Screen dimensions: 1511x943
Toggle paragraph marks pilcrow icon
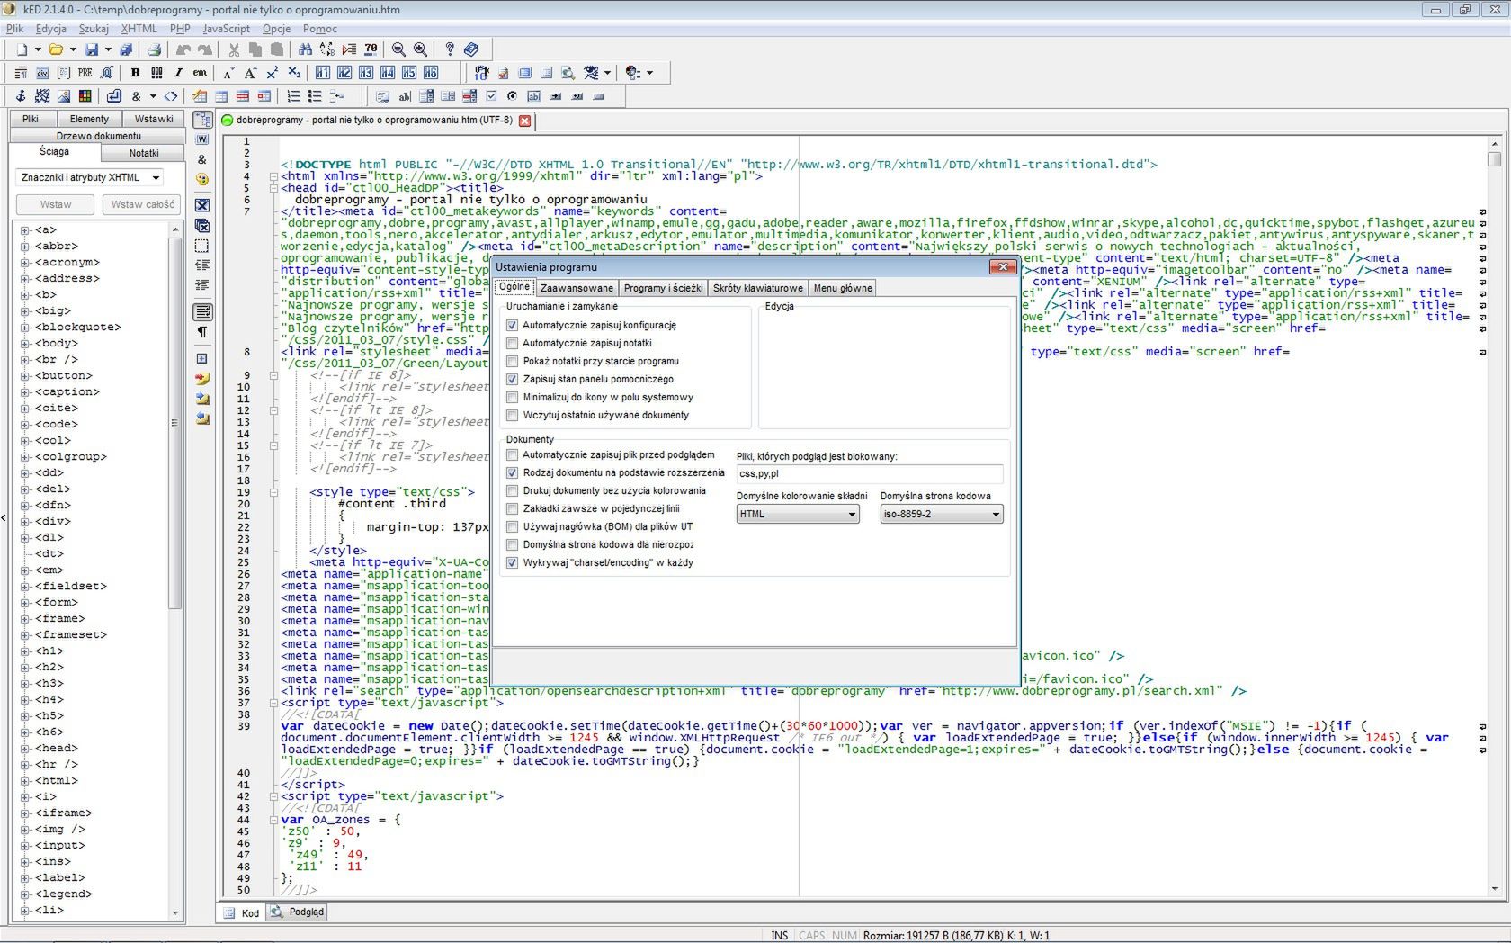202,332
